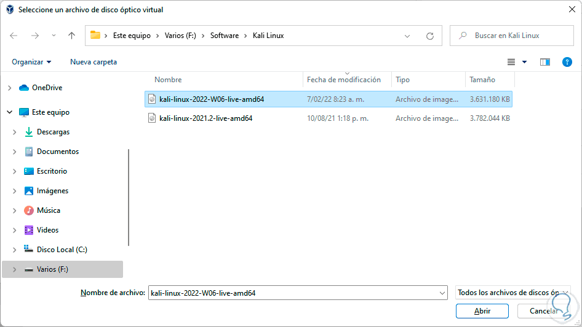
Task: Expand the OneDrive tree node
Action: point(9,88)
